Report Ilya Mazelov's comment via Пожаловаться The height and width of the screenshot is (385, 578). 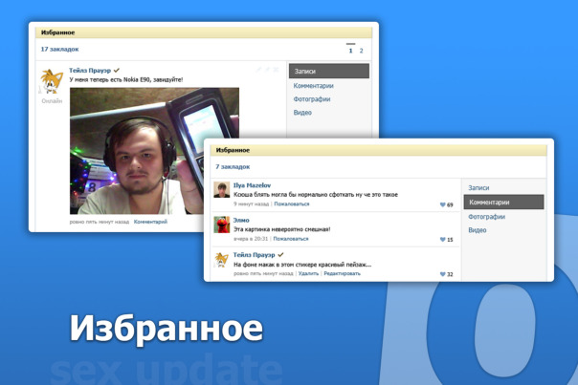click(292, 203)
